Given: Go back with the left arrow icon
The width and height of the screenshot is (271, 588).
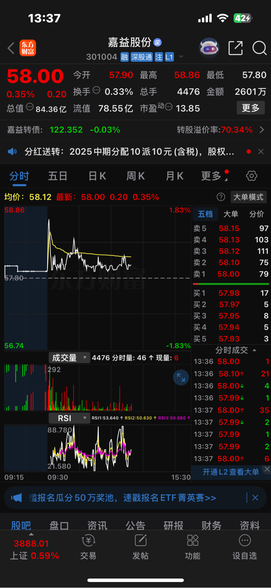Looking at the screenshot, I should [x=11, y=48].
